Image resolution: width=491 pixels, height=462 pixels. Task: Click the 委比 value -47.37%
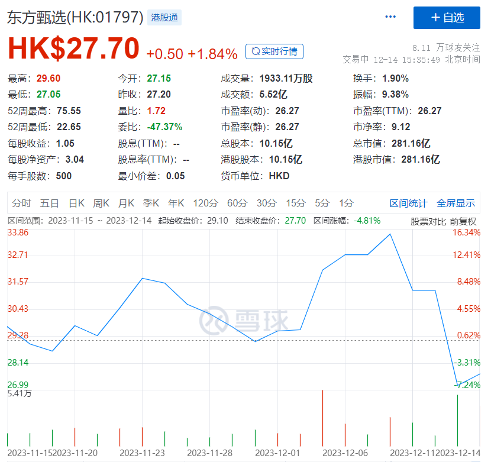click(x=164, y=127)
